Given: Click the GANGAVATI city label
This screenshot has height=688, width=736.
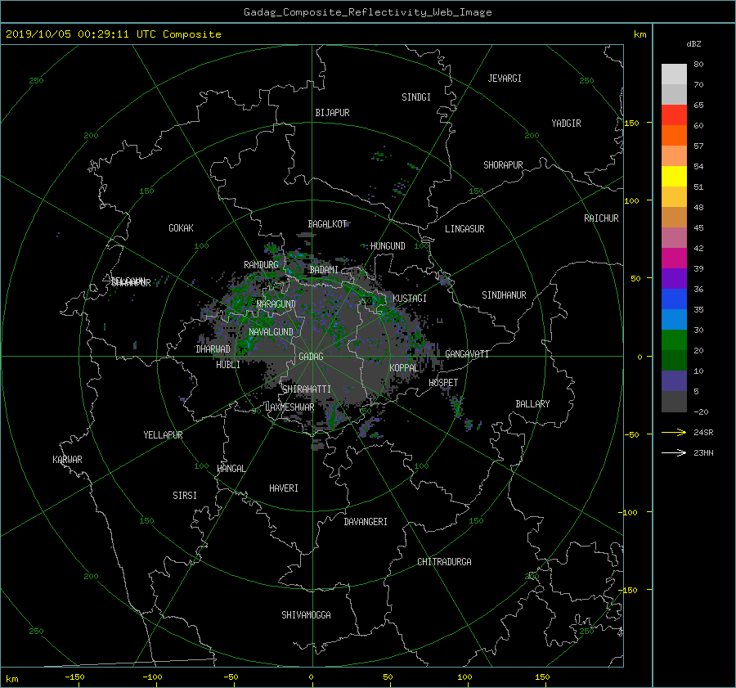Looking at the screenshot, I should click(x=467, y=354).
